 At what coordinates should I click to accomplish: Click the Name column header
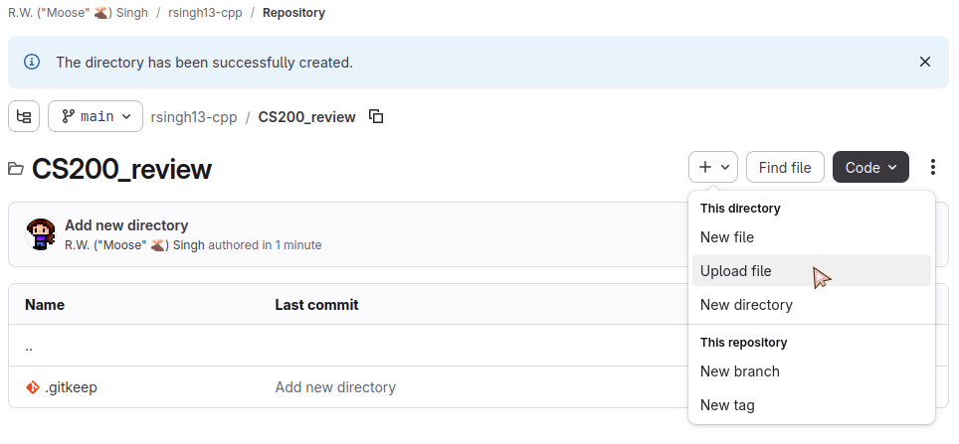pyautogui.click(x=45, y=304)
